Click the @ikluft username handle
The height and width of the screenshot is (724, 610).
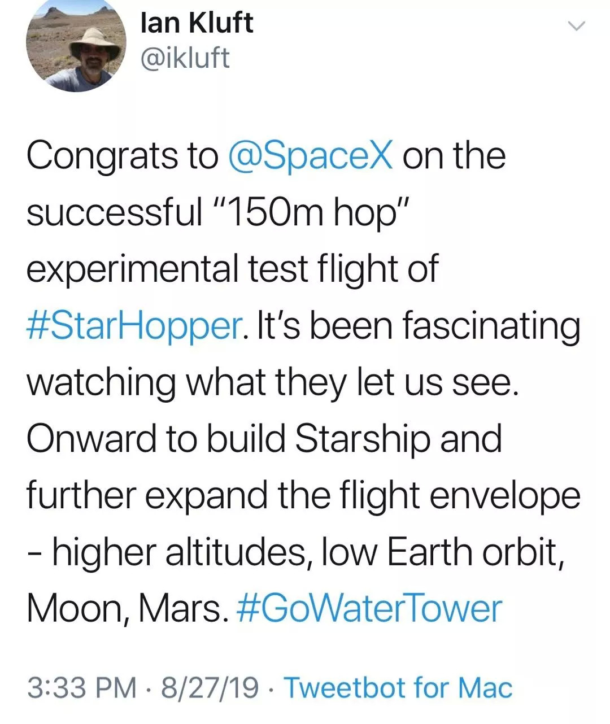click(185, 58)
